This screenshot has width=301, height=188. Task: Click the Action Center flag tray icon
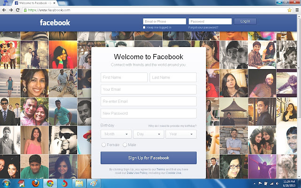point(260,184)
